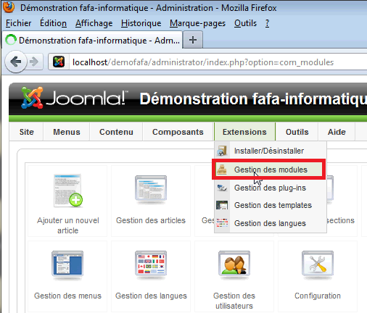Collapse the Extensions menu in Joomla

pyautogui.click(x=244, y=132)
